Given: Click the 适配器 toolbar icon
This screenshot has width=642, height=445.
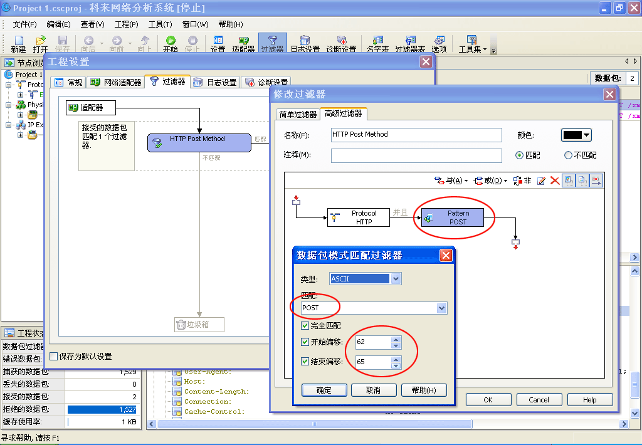Looking at the screenshot, I should pos(243,44).
